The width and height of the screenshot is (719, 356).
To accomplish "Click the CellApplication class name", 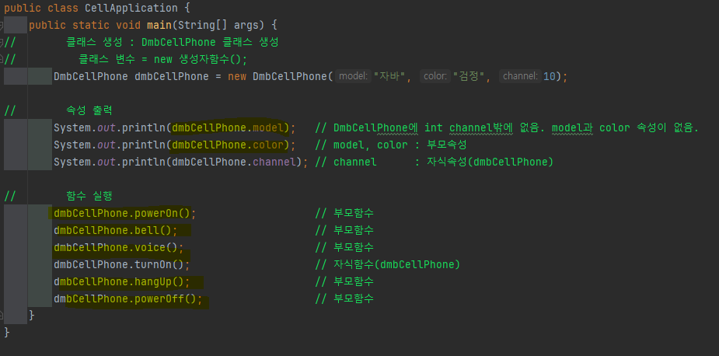I will [131, 9].
